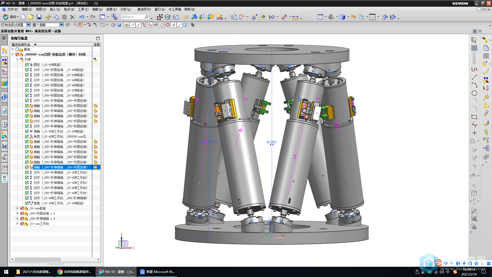Click the Fit view icon
This screenshot has height=277, width=492.
click(320, 17)
